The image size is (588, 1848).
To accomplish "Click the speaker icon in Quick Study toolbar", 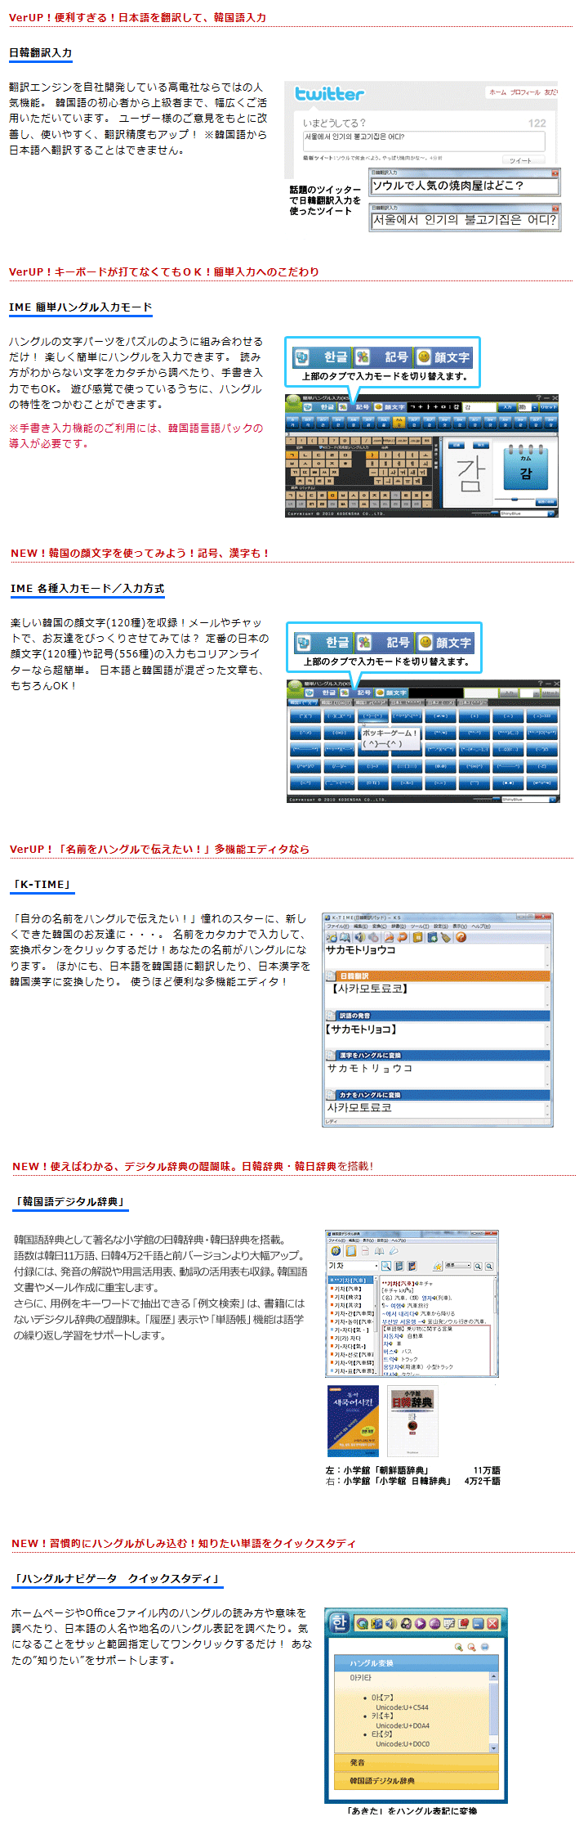I will [391, 1624].
